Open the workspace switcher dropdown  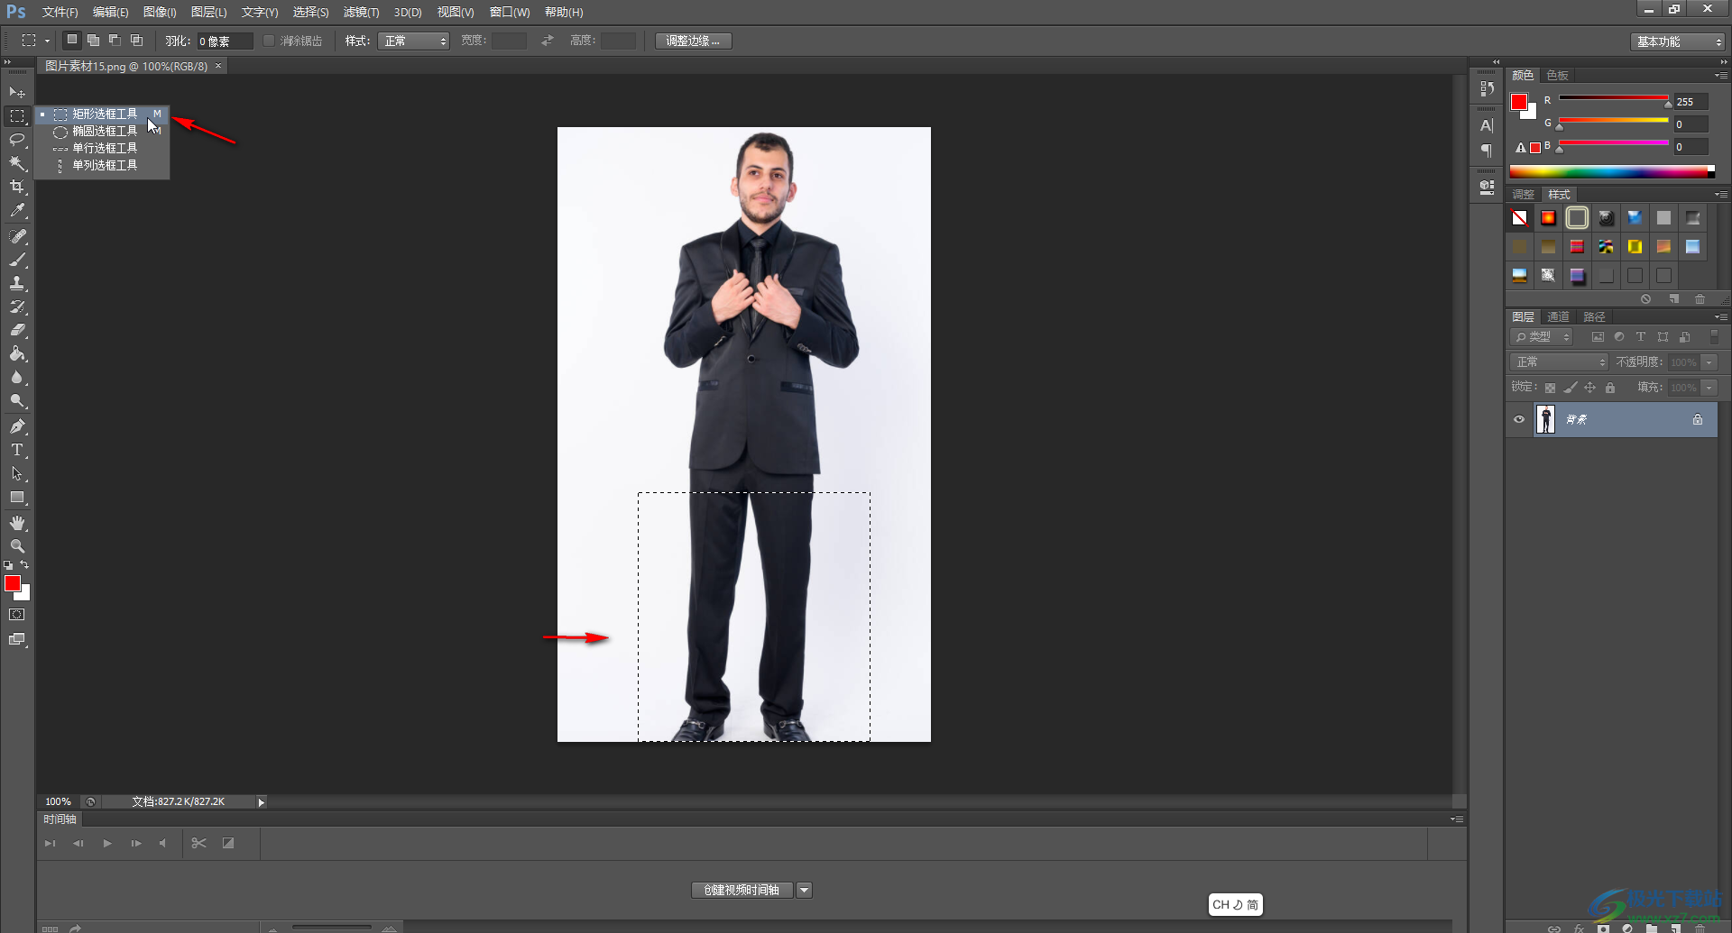point(1677,41)
